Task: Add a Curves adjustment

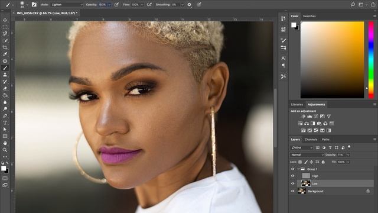Action: click(x=316, y=117)
